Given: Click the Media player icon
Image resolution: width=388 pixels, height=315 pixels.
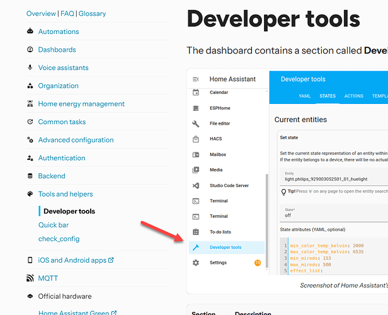Looking at the screenshot, I should point(196,170).
